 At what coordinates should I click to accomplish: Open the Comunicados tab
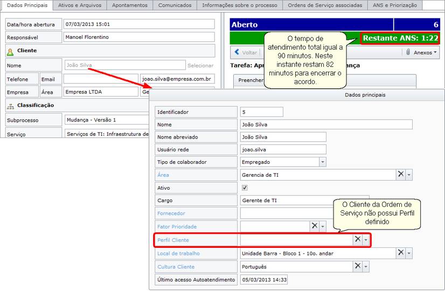pyautogui.click(x=175, y=5)
